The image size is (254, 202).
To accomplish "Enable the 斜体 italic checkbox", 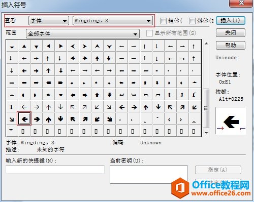I will (x=192, y=21).
